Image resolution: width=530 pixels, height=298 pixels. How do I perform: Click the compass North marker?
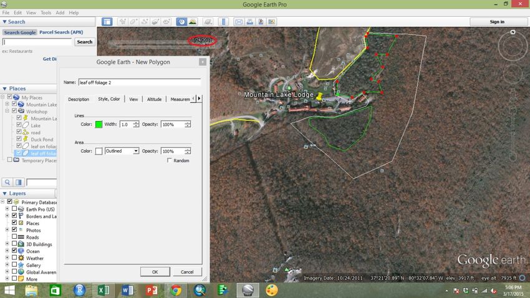[513, 32]
